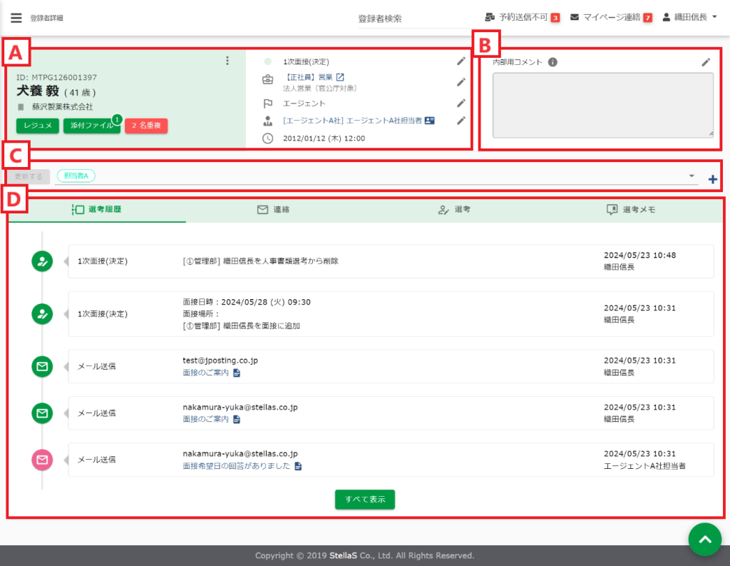Open the 選考メモ tab
Viewport: 730px width, 566px height.
[x=631, y=210]
